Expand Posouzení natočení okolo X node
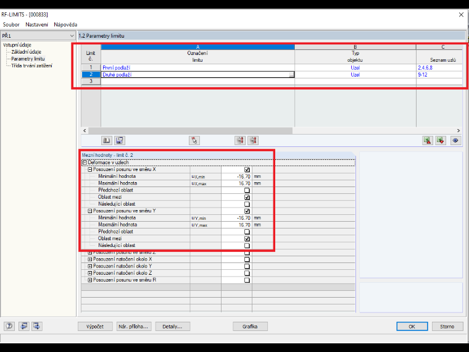The width and height of the screenshot is (469, 352). pyautogui.click(x=89, y=259)
